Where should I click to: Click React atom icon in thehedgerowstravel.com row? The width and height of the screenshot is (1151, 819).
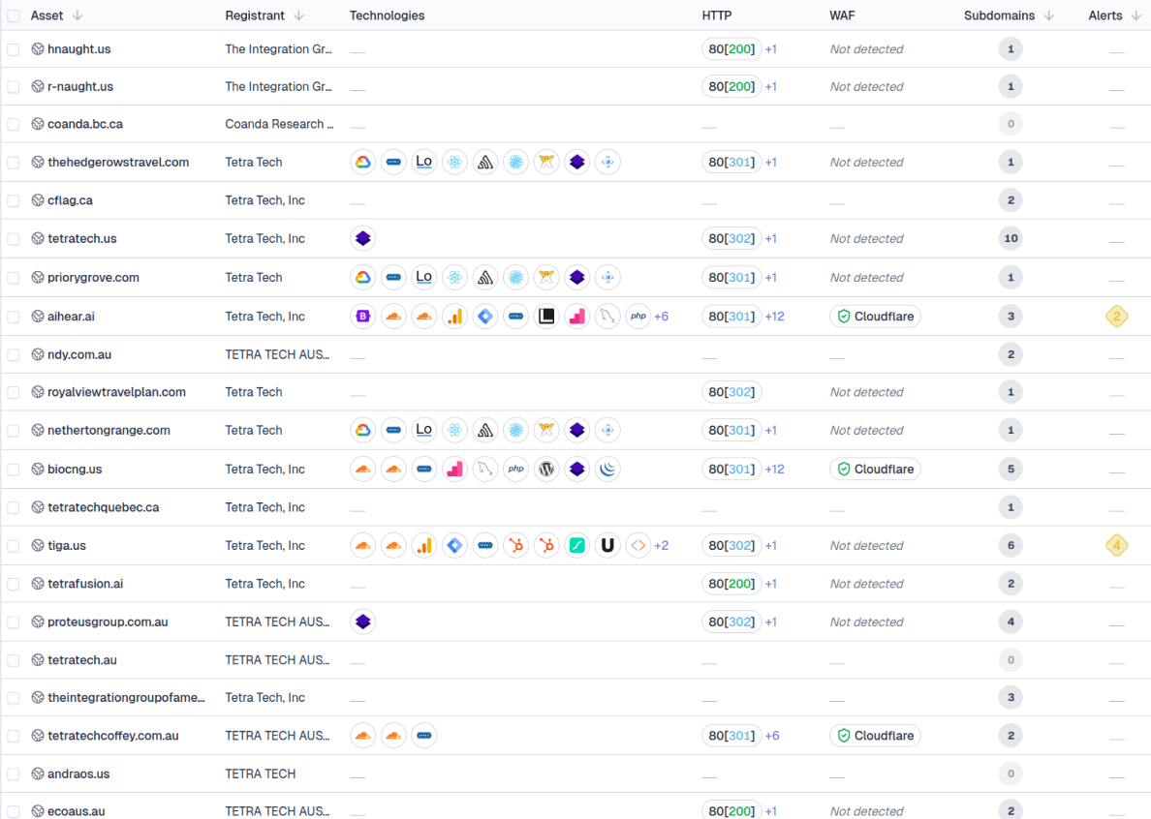[455, 162]
